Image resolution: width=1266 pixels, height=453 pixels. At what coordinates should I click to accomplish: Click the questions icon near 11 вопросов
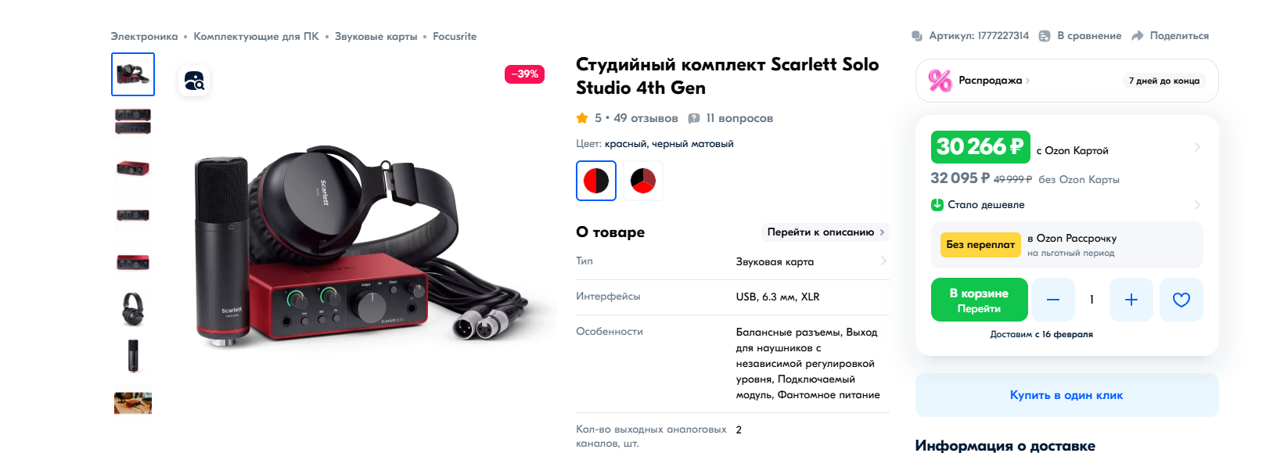(x=693, y=118)
